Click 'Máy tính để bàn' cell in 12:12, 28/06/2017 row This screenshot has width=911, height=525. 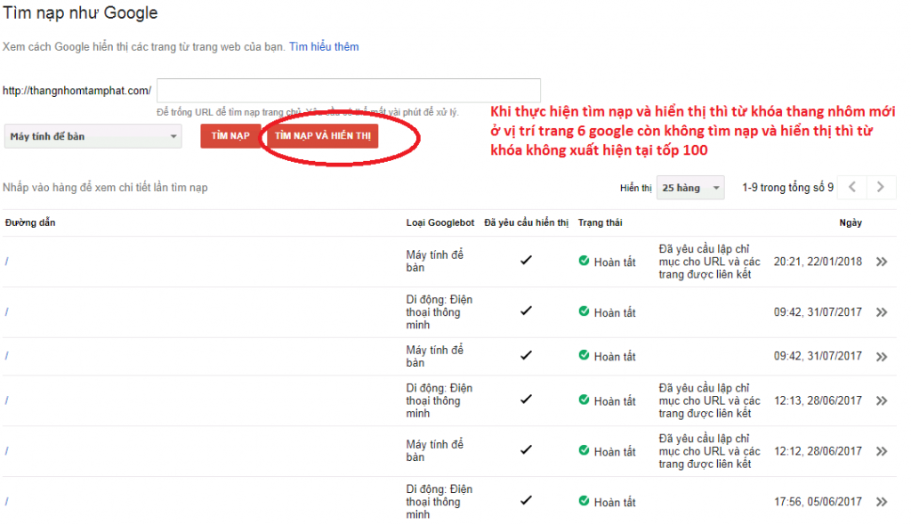(434, 450)
